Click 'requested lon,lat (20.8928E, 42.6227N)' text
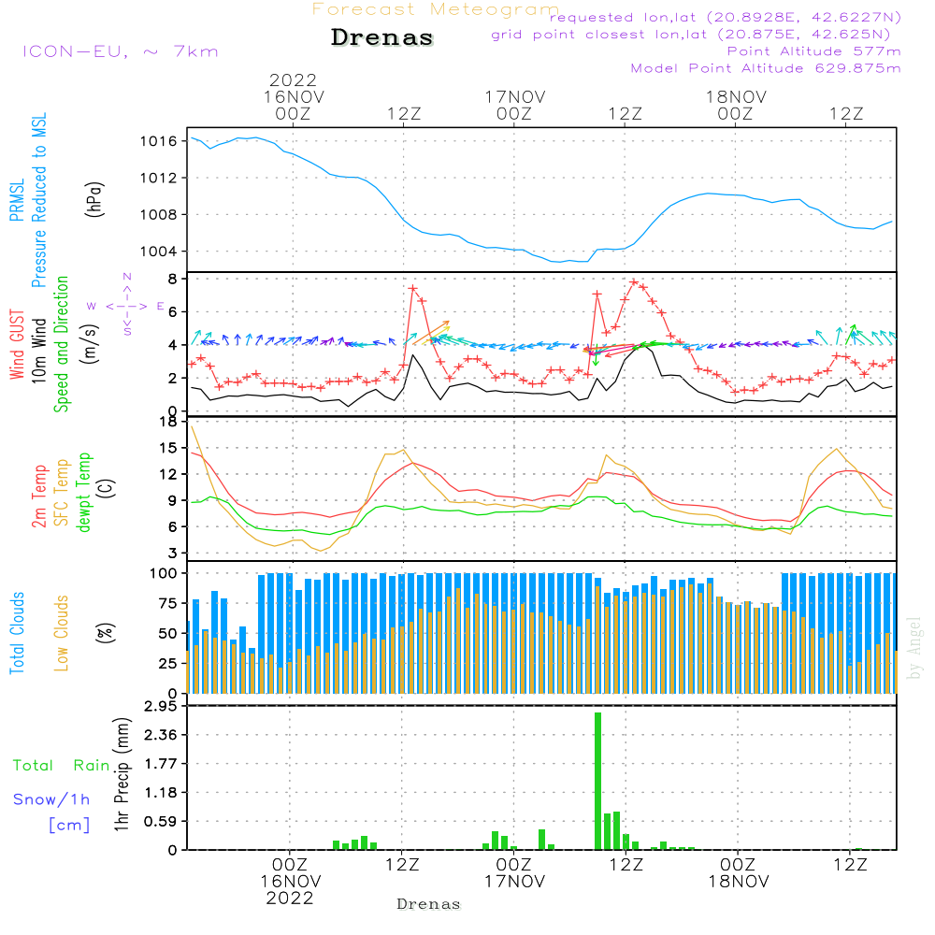Viewport: 935px width, 935px height. click(726, 17)
